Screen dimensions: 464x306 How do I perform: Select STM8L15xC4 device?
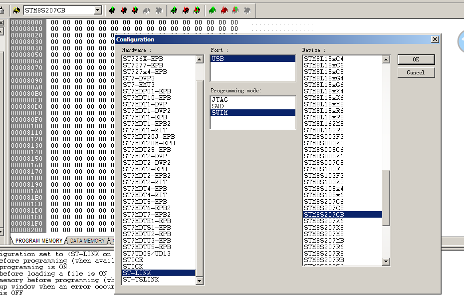(343, 58)
